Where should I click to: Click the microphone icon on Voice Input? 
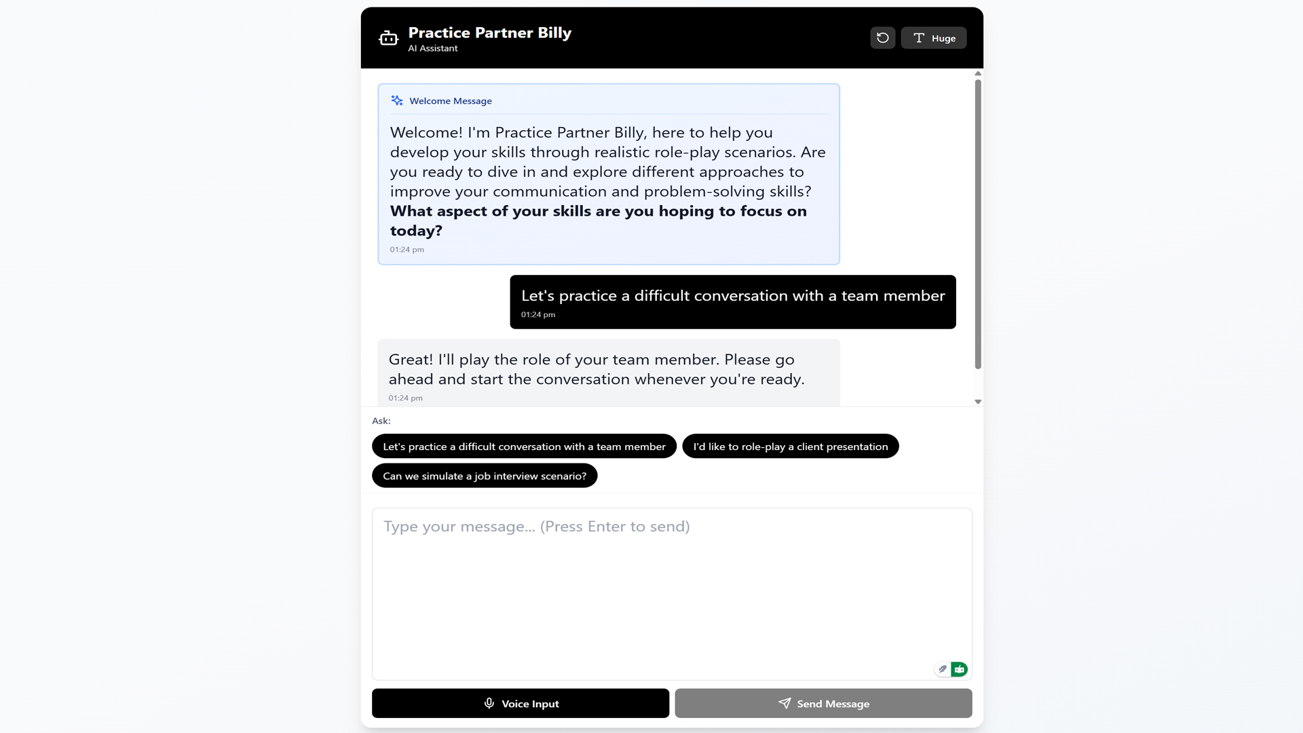(489, 703)
